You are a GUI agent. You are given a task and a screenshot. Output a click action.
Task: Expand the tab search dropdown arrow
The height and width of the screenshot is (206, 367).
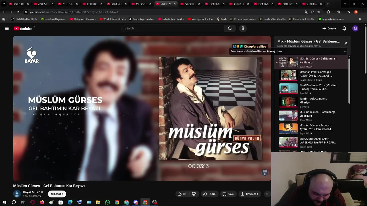click(x=4, y=4)
